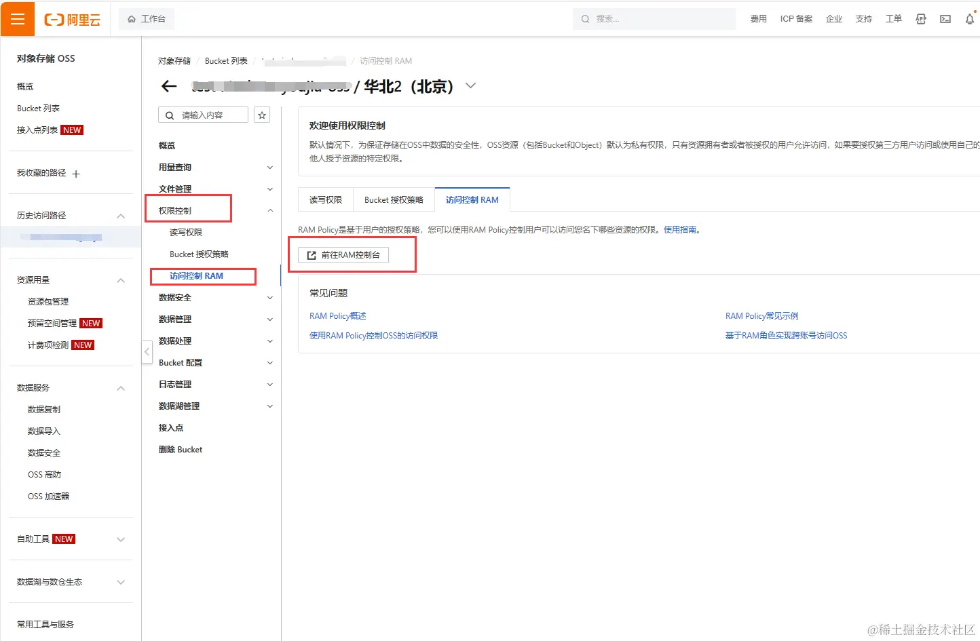Open Bucket 列表 in the left sidebar
Viewport: 980px width, 641px height.
38,109
